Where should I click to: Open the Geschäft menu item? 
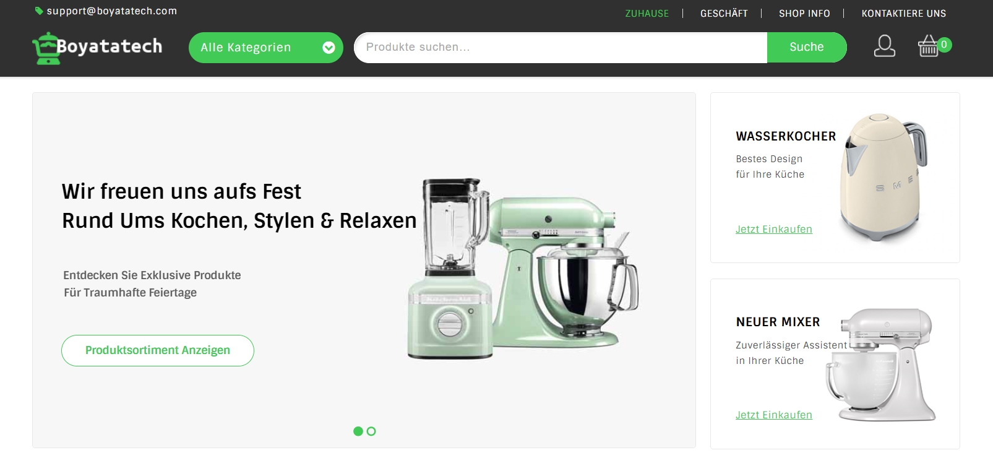[x=724, y=14]
